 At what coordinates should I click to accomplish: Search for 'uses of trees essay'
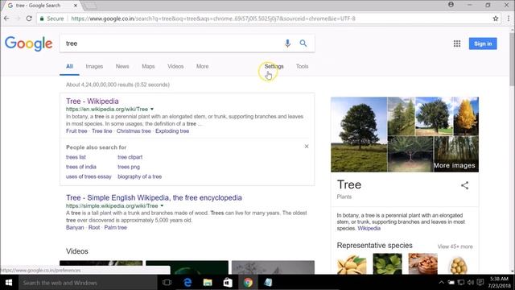[x=89, y=176]
